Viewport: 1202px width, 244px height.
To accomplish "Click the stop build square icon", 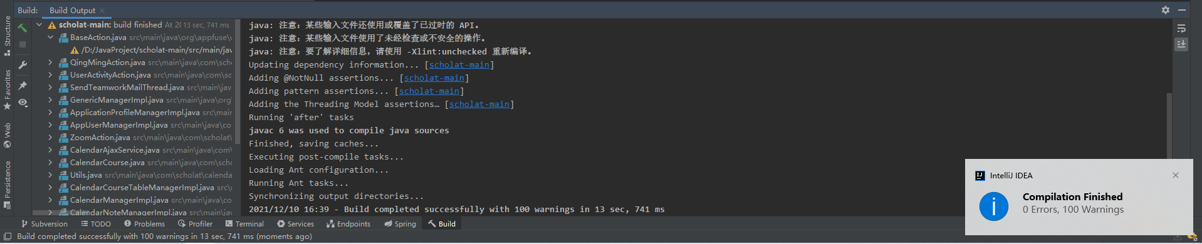I will [23, 44].
